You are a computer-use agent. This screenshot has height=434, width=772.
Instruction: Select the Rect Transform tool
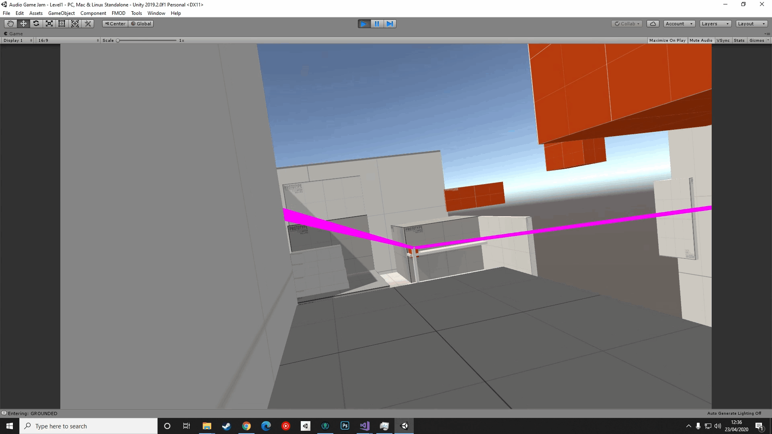[x=62, y=24]
